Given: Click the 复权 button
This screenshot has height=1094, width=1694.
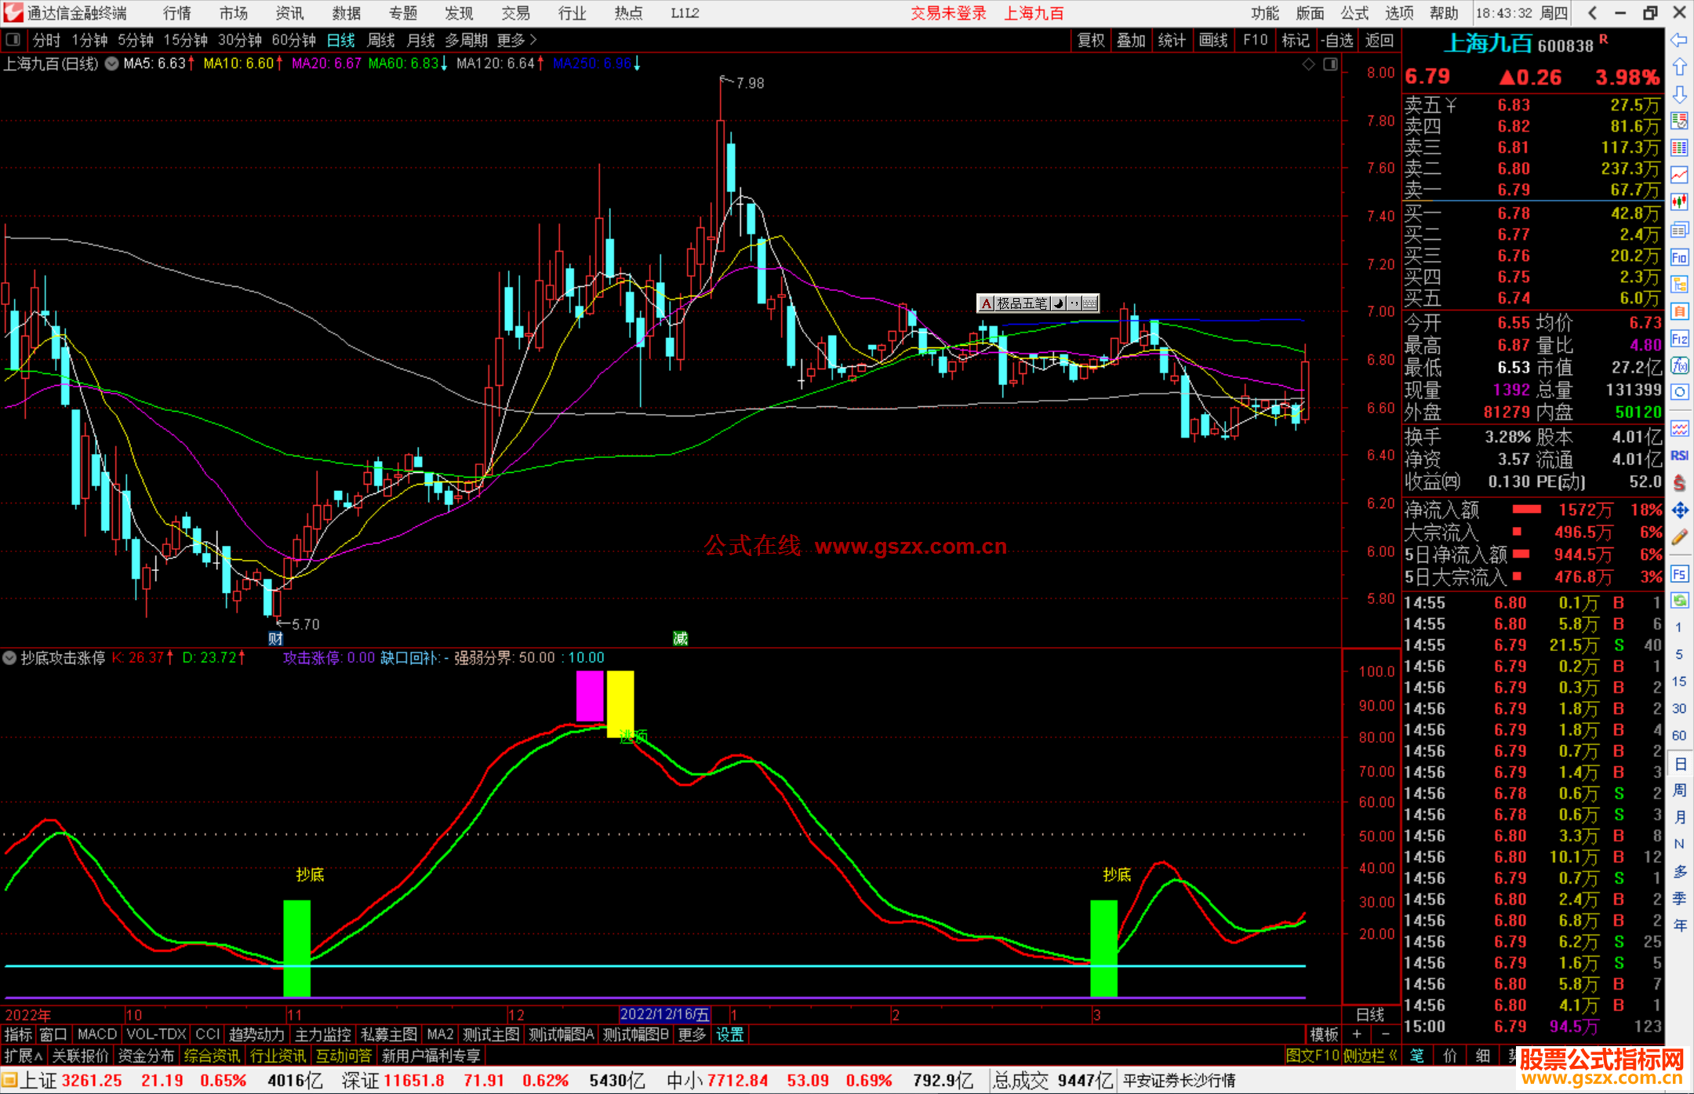Looking at the screenshot, I should click(1091, 40).
